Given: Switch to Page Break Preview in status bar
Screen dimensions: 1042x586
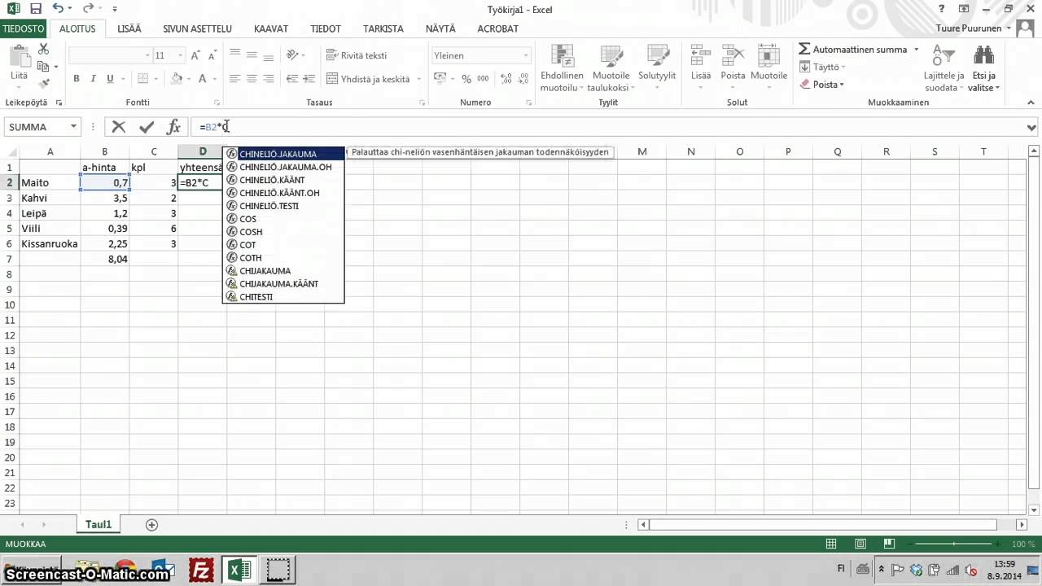Looking at the screenshot, I should [889, 544].
